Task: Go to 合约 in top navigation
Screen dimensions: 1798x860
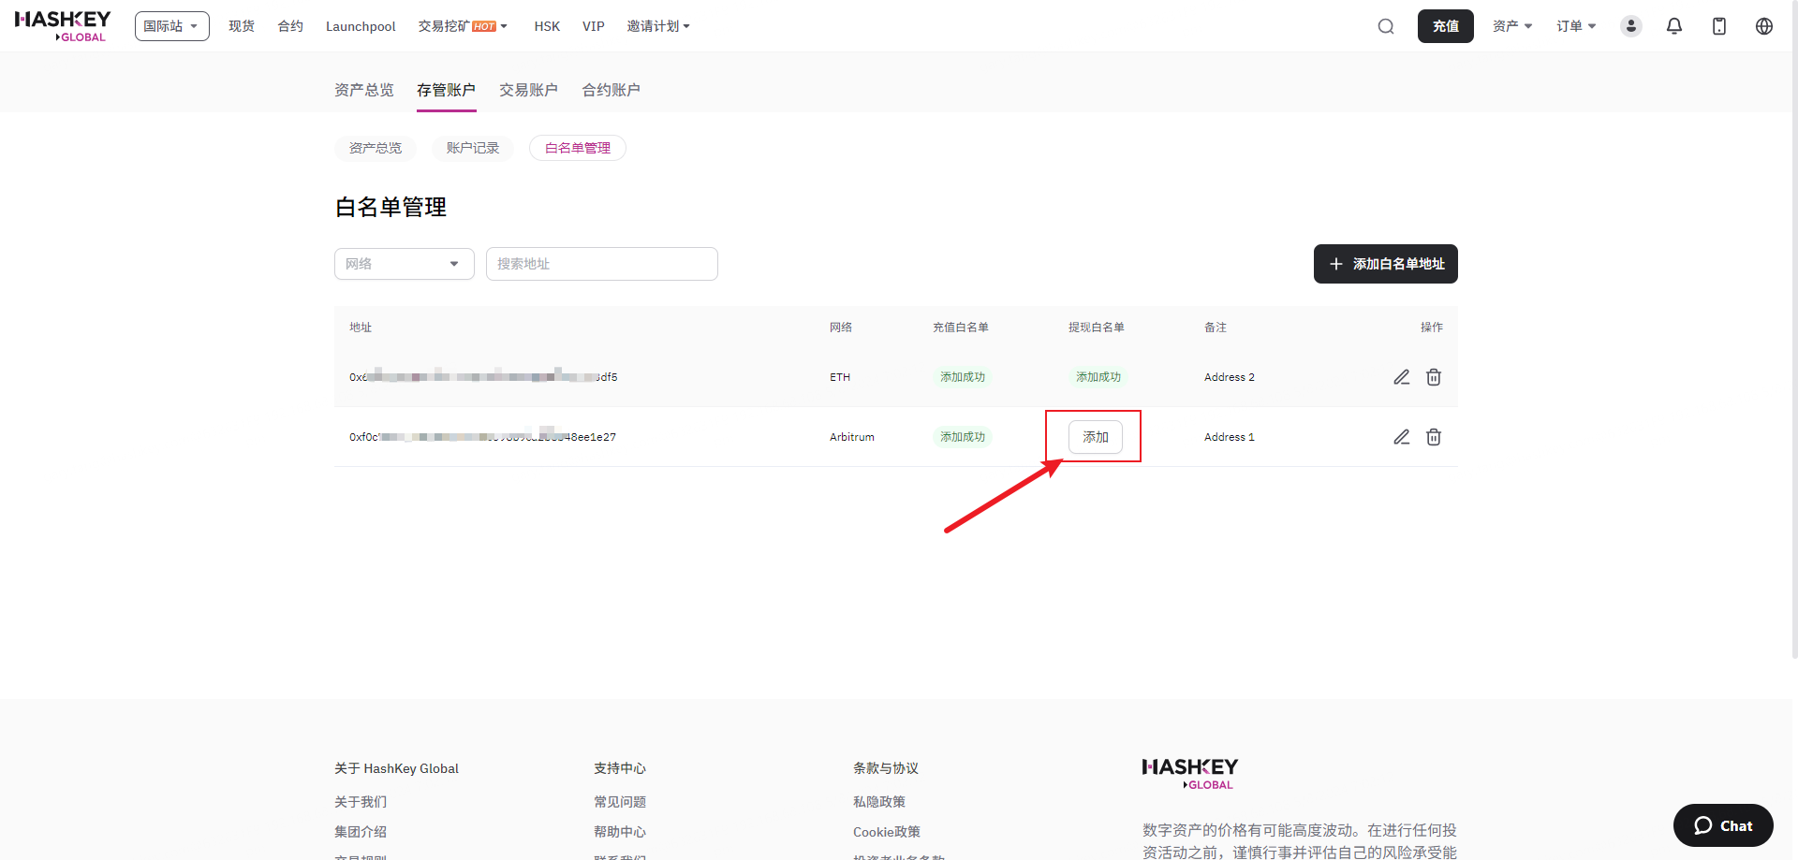Action: point(290,26)
